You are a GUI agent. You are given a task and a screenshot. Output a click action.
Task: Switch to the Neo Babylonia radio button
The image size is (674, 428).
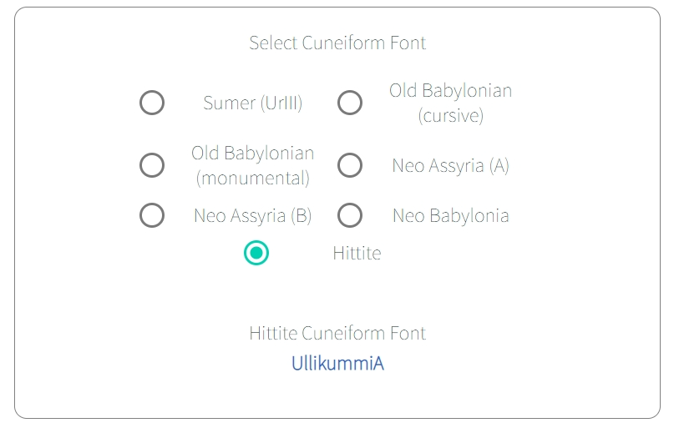[x=350, y=215]
